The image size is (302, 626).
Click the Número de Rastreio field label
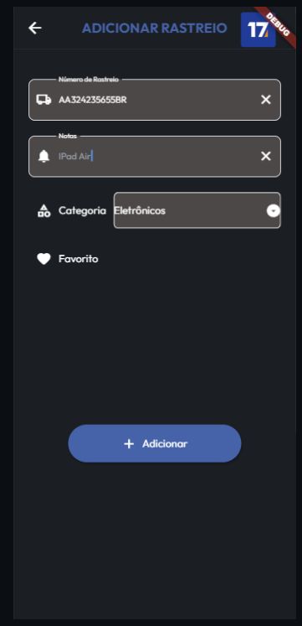[89, 80]
